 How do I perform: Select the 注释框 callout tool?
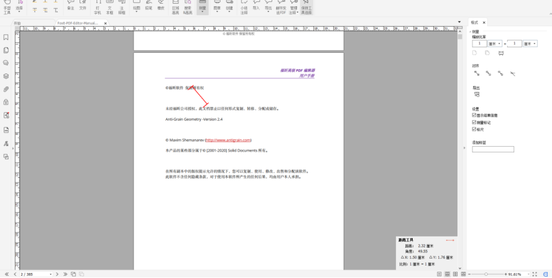click(x=122, y=7)
